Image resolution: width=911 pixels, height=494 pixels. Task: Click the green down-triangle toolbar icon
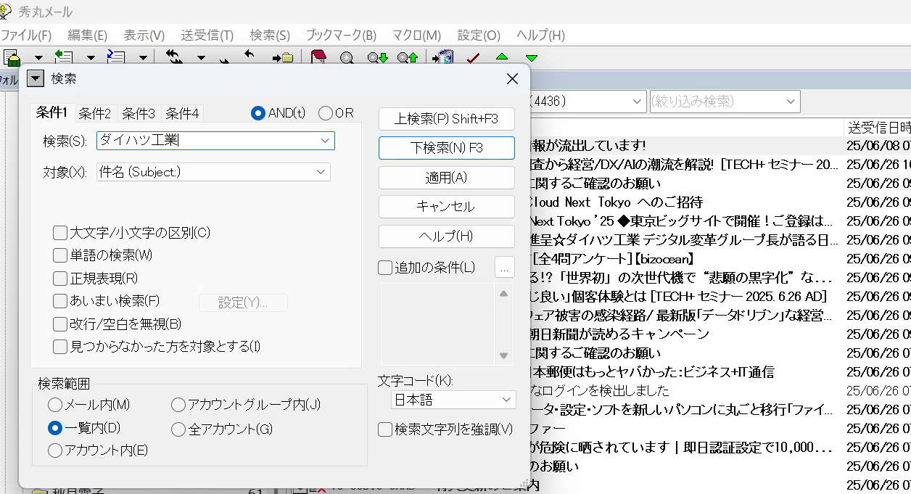click(x=532, y=58)
